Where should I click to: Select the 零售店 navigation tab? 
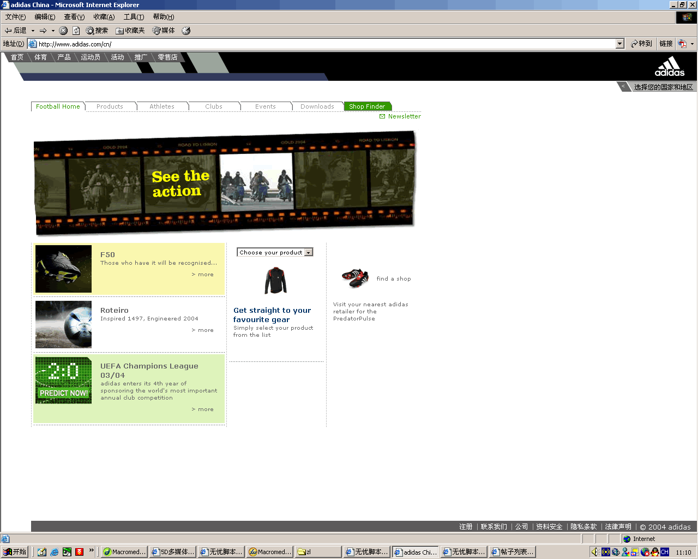click(x=167, y=57)
